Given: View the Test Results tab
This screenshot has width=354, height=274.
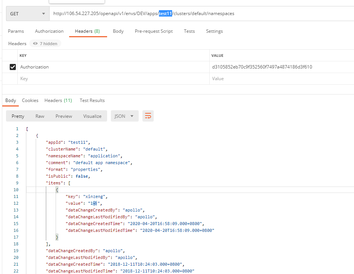Looking at the screenshot, I should click(x=92, y=100).
